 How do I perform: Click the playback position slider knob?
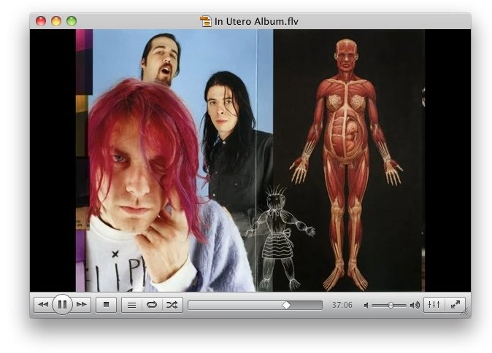[286, 305]
